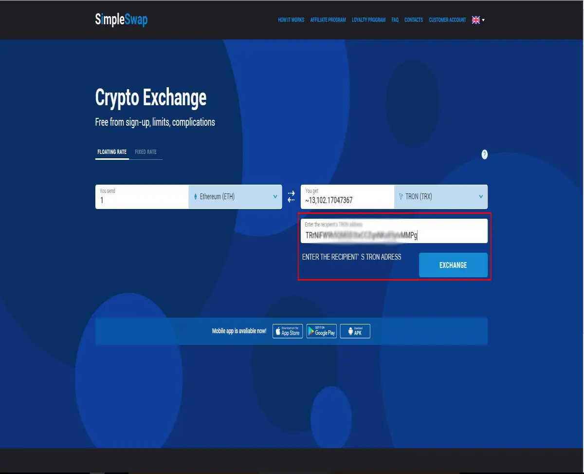Image resolution: width=584 pixels, height=474 pixels.
Task: Download the APK via Android badge
Action: pos(355,331)
